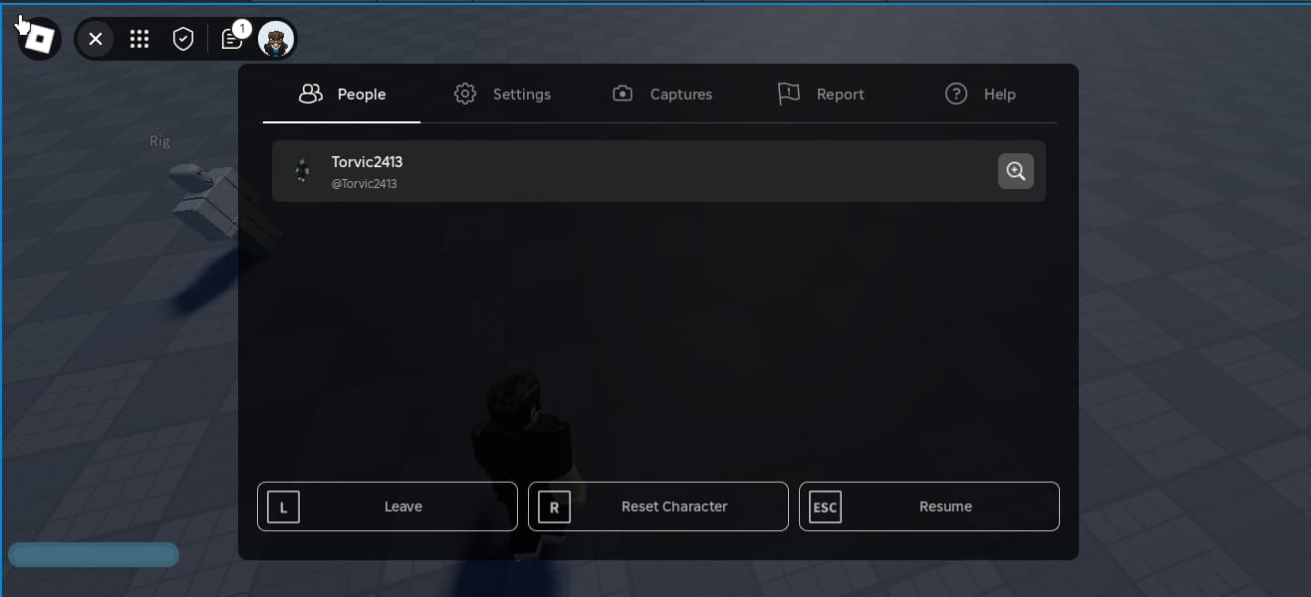Viewport: 1311px width, 597px height.
Task: Open the chat icon with badge 1
Action: (x=232, y=38)
